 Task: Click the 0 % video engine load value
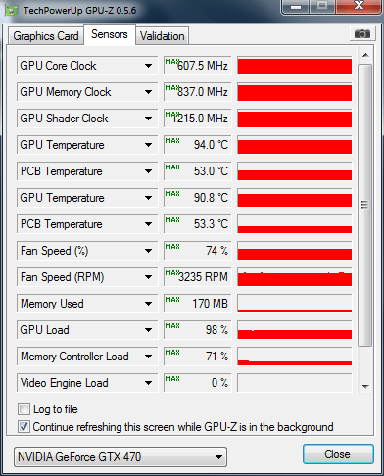point(198,383)
